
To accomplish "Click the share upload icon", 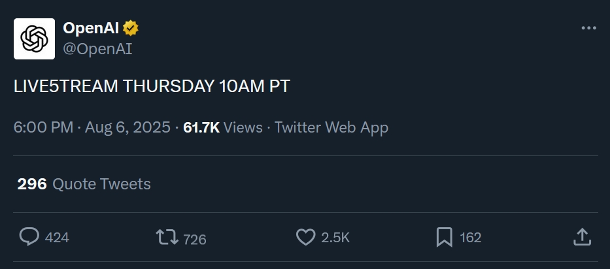I will [582, 237].
